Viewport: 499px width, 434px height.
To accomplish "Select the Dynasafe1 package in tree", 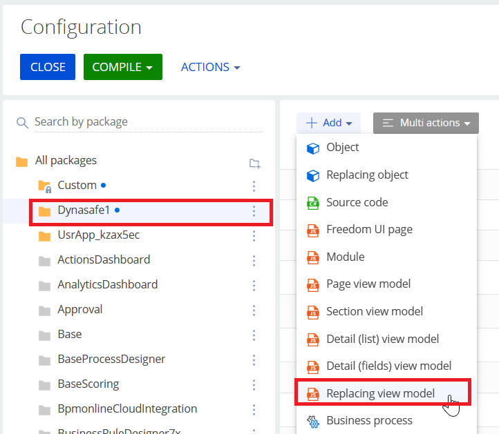I will click(x=84, y=210).
